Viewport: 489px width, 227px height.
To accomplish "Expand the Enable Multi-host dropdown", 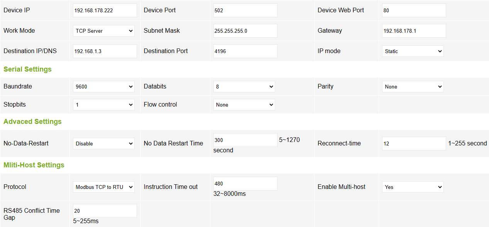I will (413, 187).
